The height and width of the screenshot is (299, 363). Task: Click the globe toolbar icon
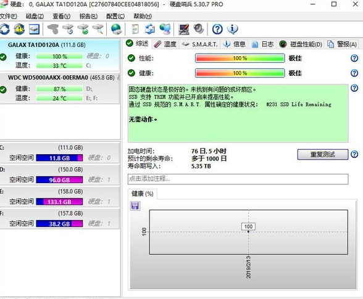[x=116, y=30]
